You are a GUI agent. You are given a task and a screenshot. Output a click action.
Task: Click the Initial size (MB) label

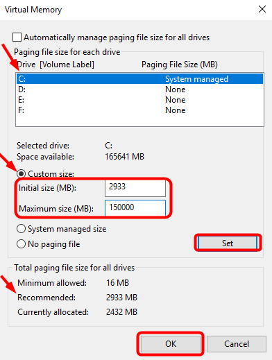tap(47, 188)
